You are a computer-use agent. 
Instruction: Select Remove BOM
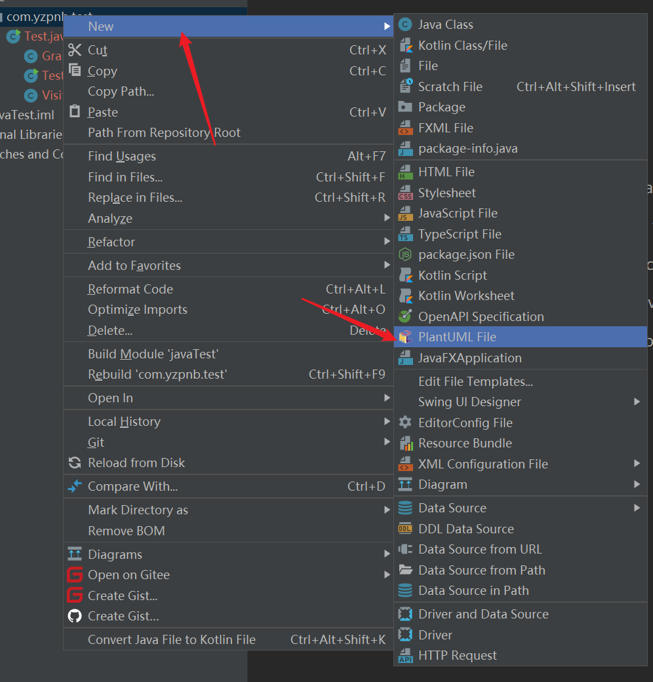pos(229,531)
